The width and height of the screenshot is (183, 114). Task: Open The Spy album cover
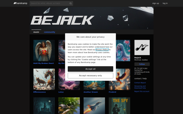click(119, 105)
